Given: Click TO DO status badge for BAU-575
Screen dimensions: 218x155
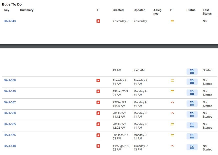Looking at the screenshot, I should 192,136.
